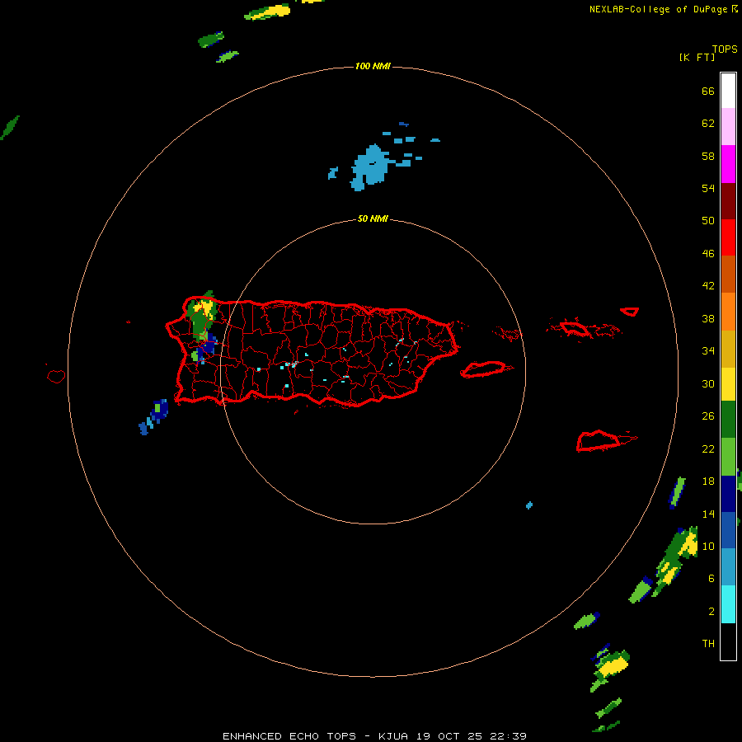Image resolution: width=742 pixels, height=742 pixels.
Task: Click the "50" value on the legend scale
Action: 708,221
